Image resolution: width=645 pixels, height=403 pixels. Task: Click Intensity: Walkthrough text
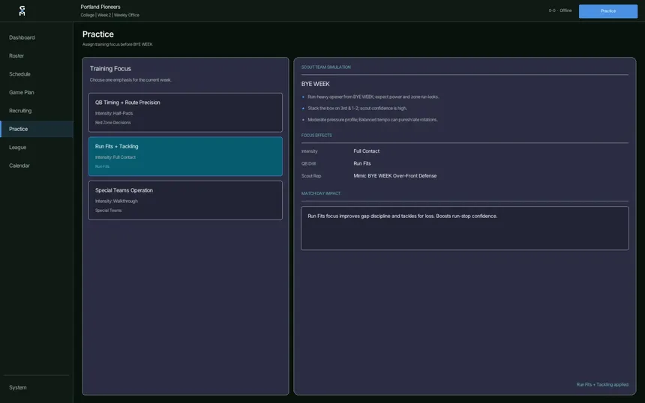116,201
